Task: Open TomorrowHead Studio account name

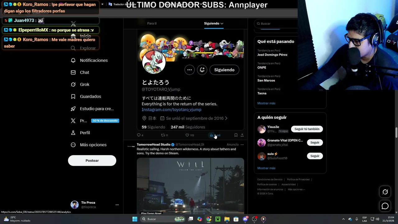Action: [154, 144]
